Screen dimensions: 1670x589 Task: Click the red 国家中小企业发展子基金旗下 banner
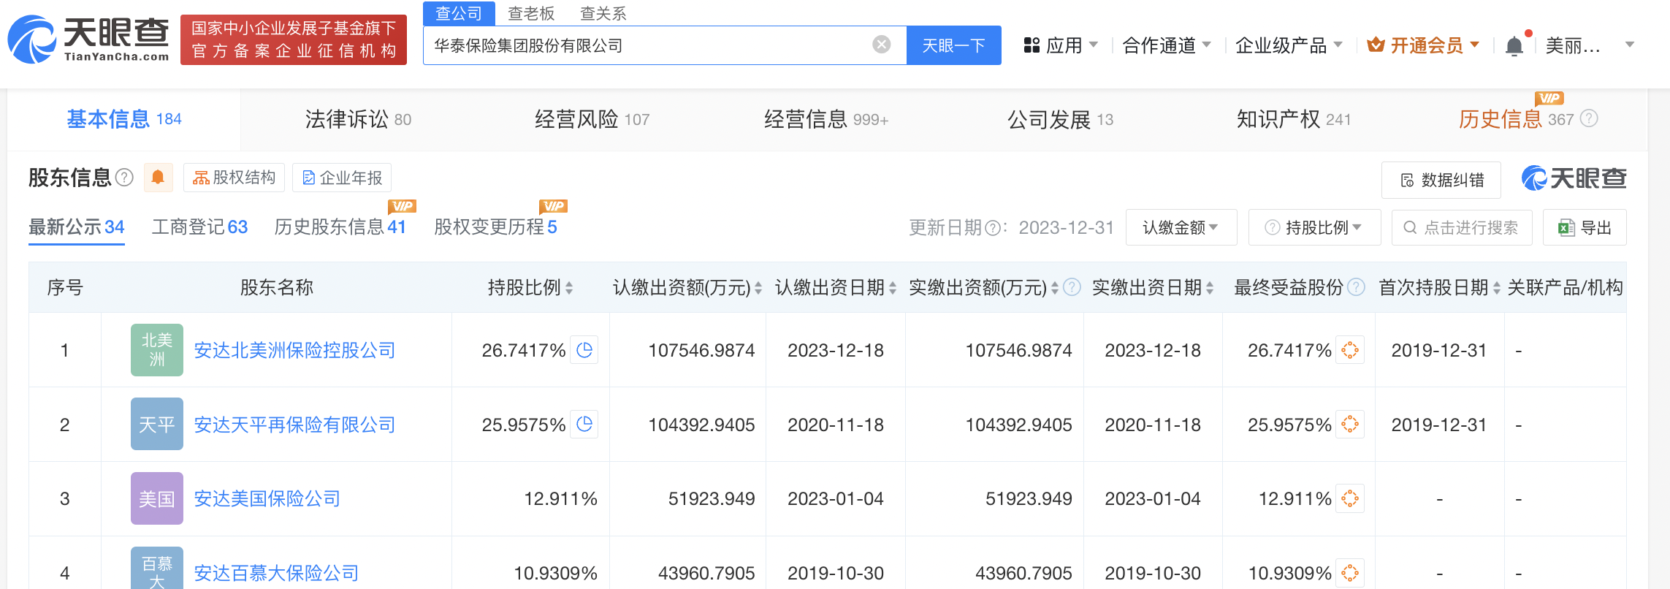click(294, 39)
